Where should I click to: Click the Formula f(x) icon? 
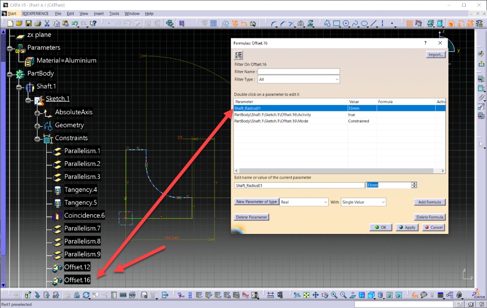(414, 295)
